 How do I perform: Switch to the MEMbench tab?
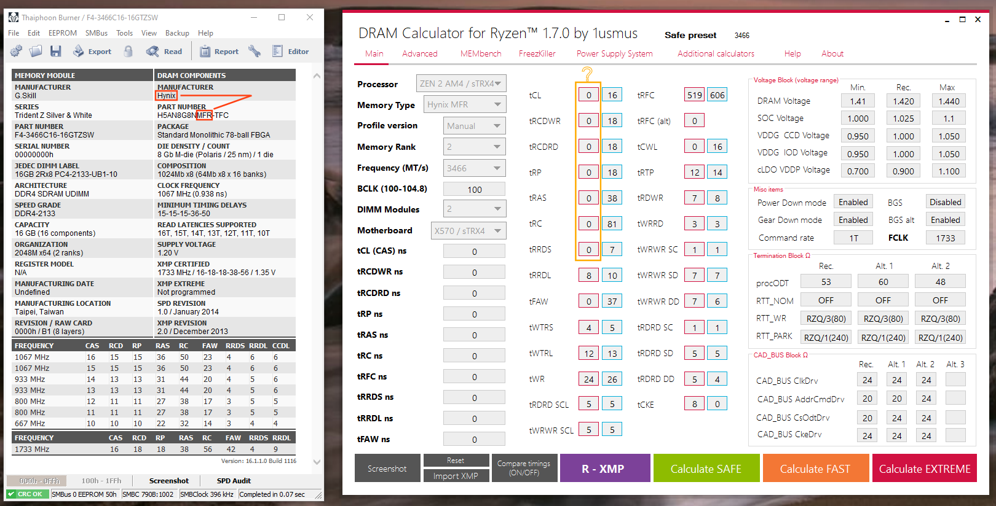coord(480,53)
